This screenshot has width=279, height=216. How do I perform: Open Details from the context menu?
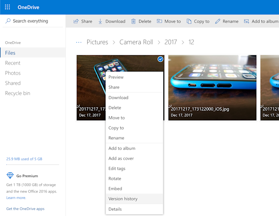pos(134,209)
